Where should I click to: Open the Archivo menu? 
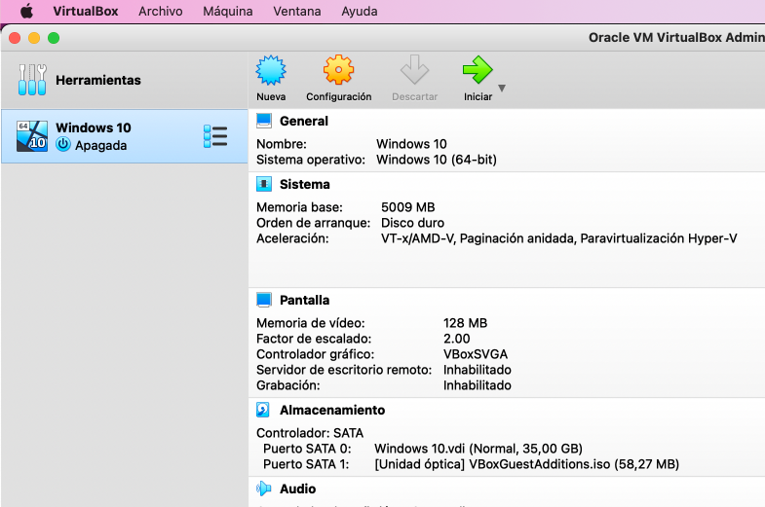(x=160, y=12)
